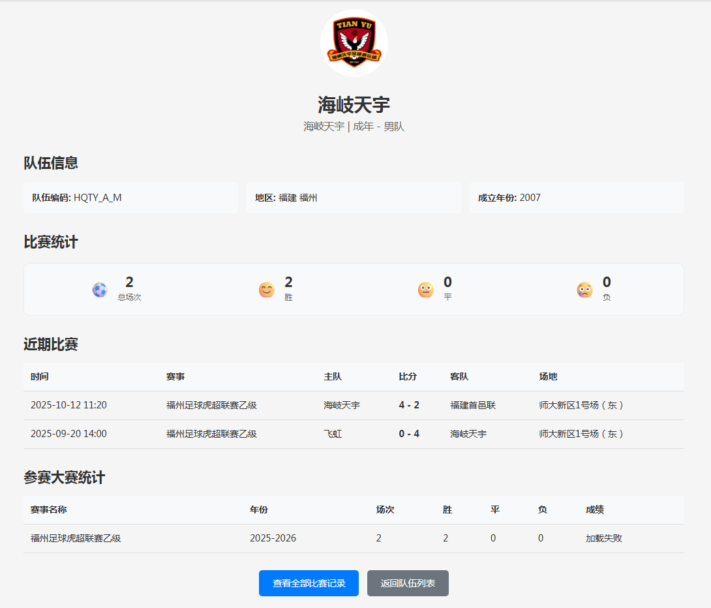
Task: Click 查看全部比赛记录 blue button
Action: [309, 583]
